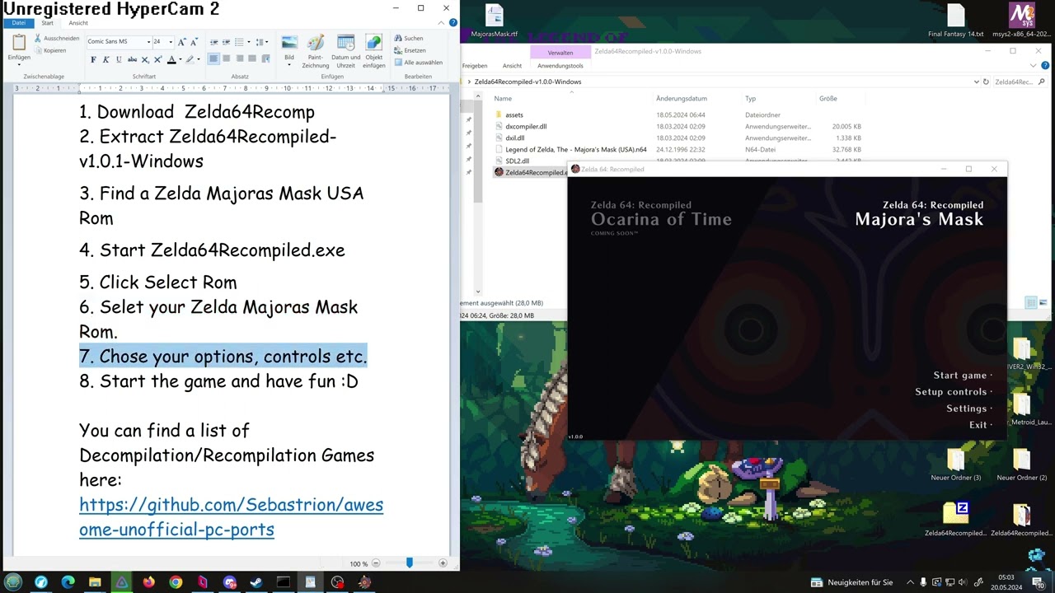Align text left in WordPad
The height and width of the screenshot is (593, 1055).
coord(213,58)
